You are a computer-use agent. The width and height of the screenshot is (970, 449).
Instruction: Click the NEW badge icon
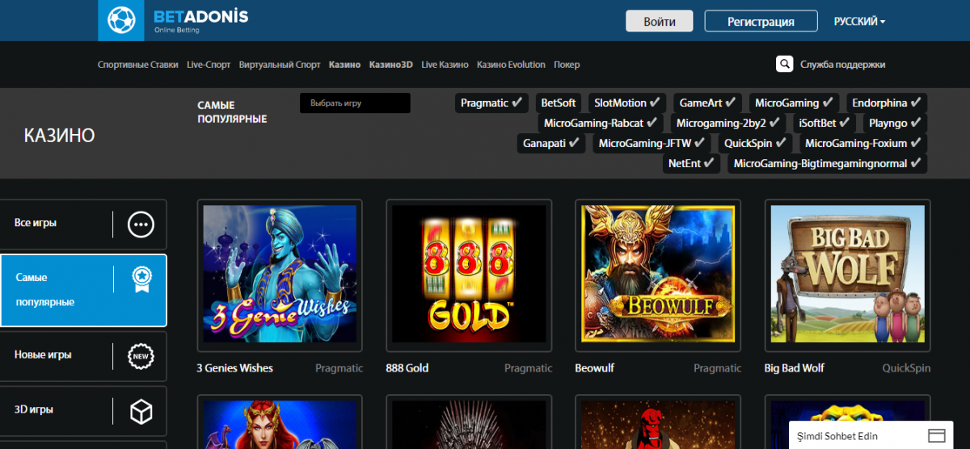(x=141, y=355)
